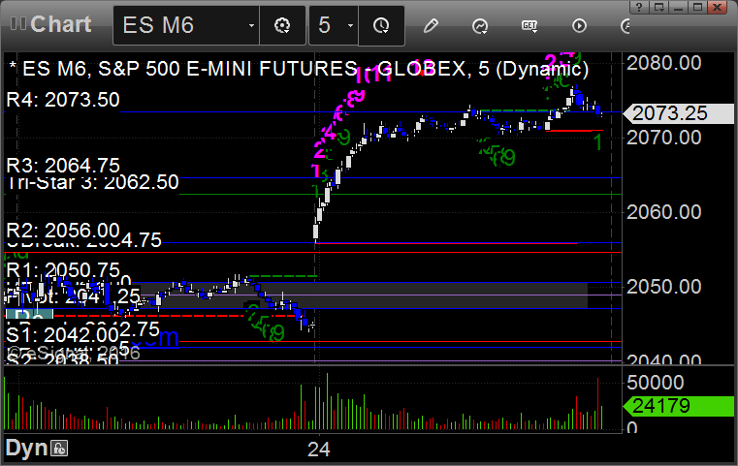The width and height of the screenshot is (738, 466).
Task: Click 2070.00 on the price scale
Action: (x=663, y=138)
